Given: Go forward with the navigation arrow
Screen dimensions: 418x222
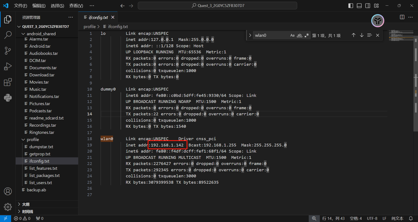Looking at the screenshot, I should [131, 6].
